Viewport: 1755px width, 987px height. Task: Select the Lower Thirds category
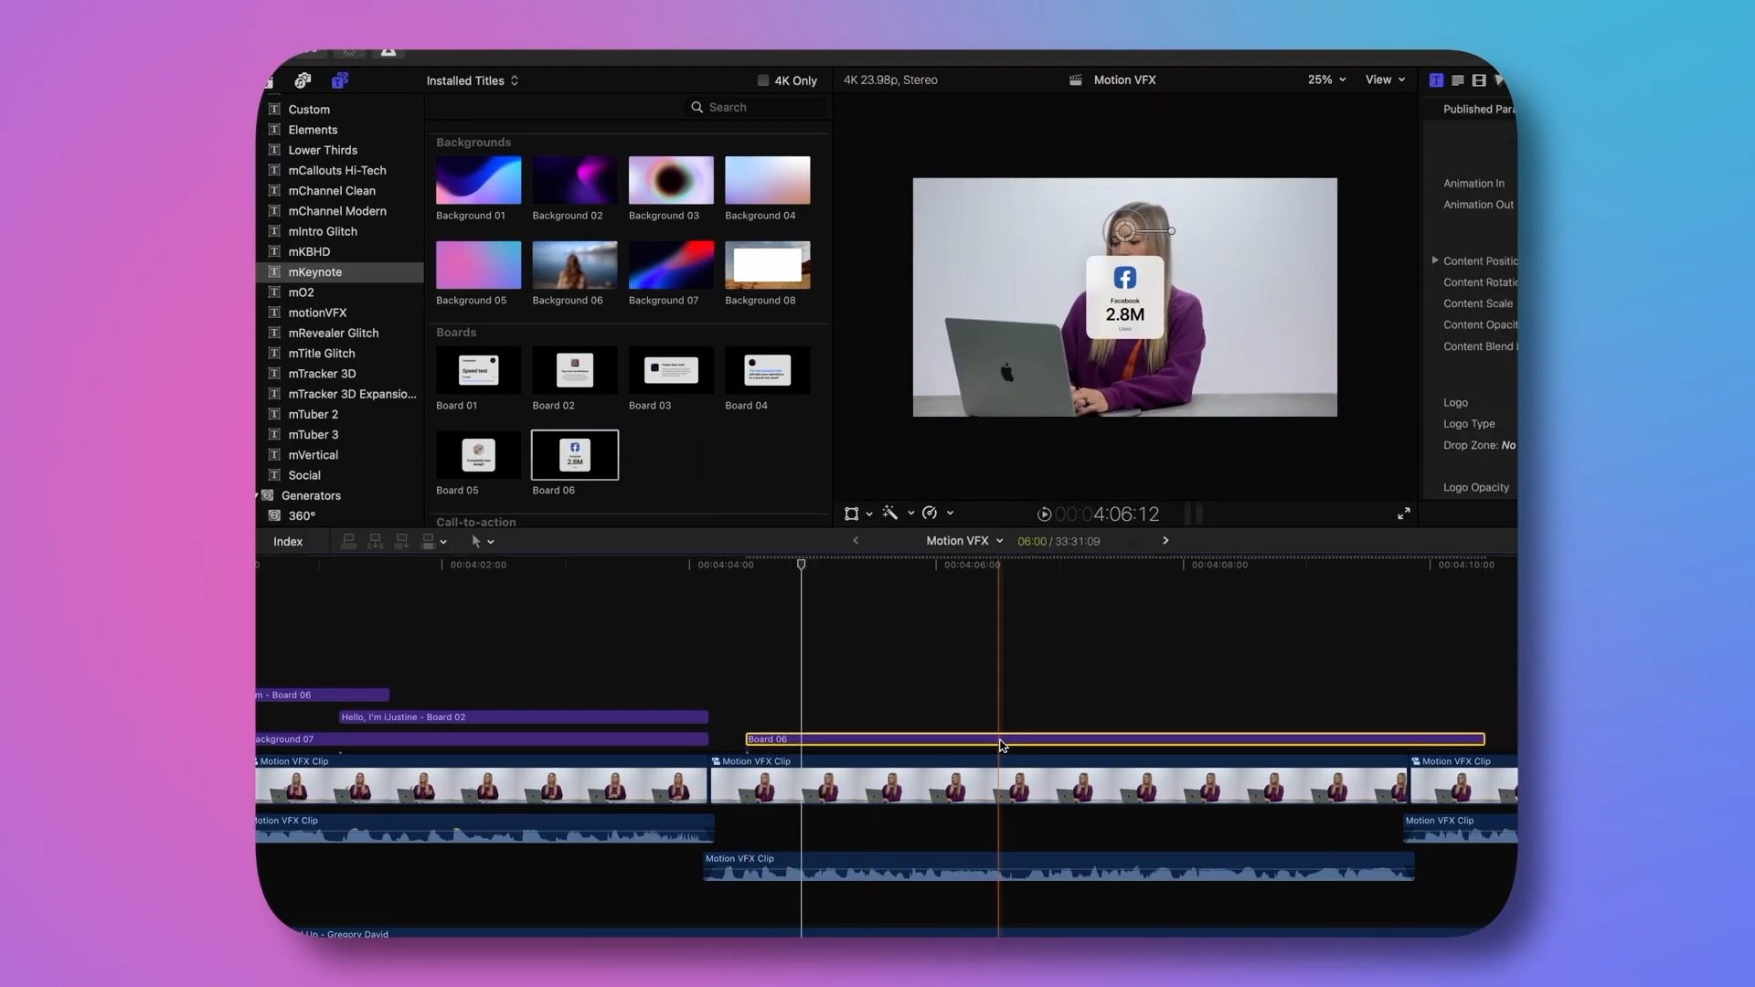point(323,150)
